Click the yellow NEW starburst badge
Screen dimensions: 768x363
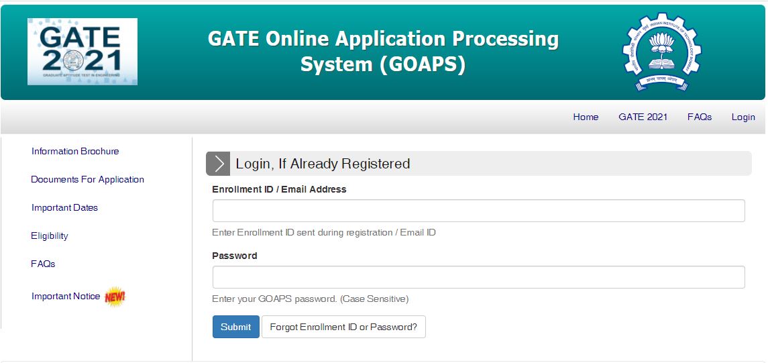(x=115, y=297)
